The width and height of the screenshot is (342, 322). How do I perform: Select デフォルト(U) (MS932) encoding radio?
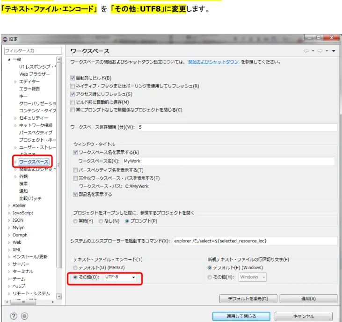[x=75, y=267]
